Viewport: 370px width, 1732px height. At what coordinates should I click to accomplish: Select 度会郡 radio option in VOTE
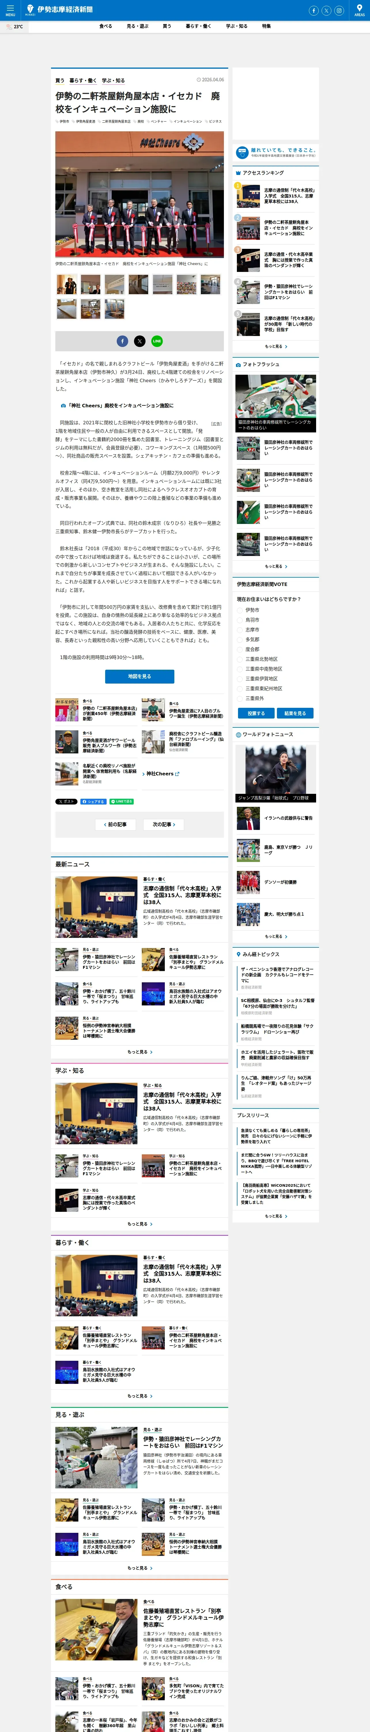(x=240, y=649)
